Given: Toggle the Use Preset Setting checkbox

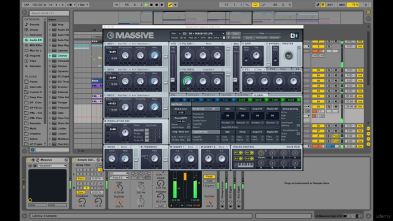Looking at the screenshot, I should tap(298, 125).
